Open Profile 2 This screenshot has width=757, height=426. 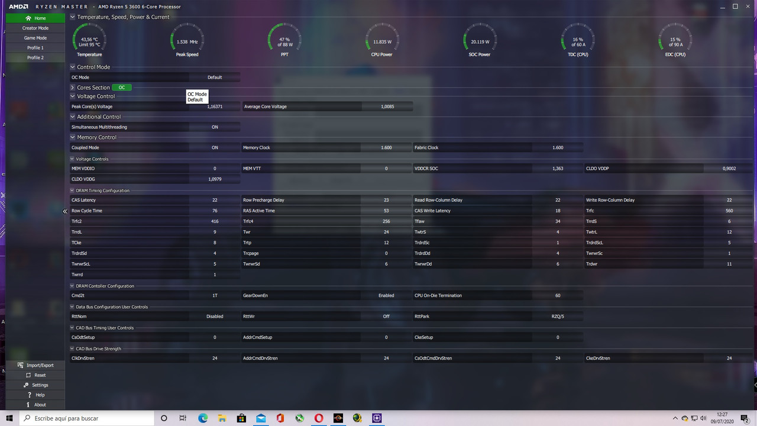35,57
